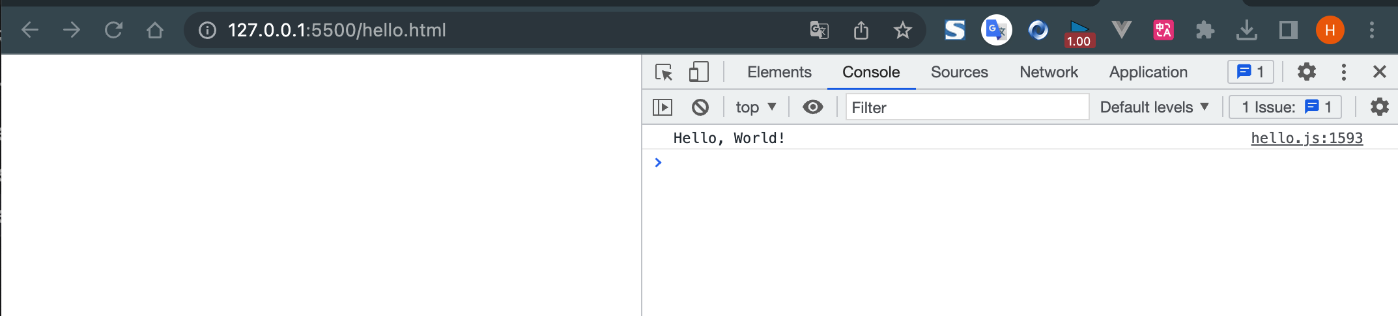Bookmark this page with the star icon
Screen dimensions: 1398x316
tap(902, 30)
